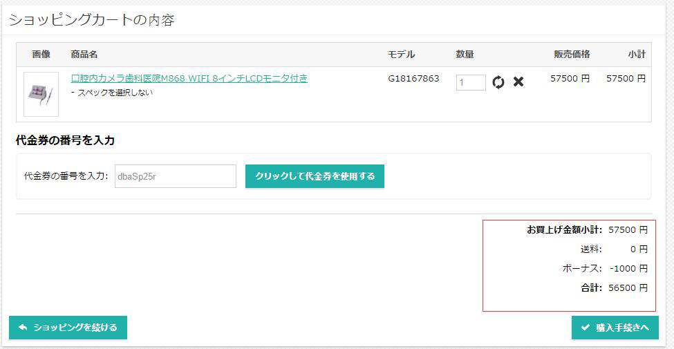Open the intraoral camera product thumbnail

coord(41,94)
